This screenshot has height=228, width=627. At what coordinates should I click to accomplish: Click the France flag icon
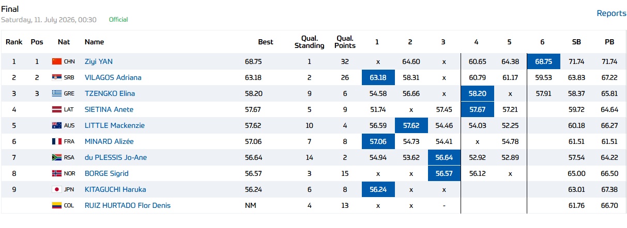pyautogui.click(x=57, y=141)
